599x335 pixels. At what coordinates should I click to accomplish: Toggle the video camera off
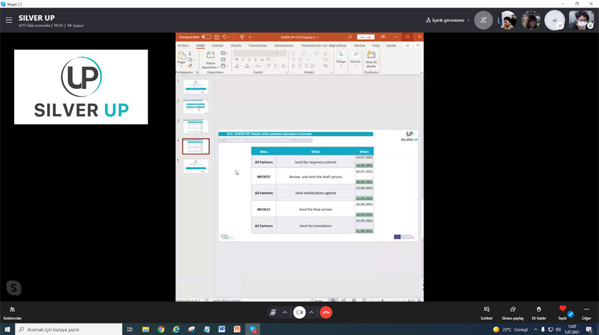pyautogui.click(x=299, y=312)
